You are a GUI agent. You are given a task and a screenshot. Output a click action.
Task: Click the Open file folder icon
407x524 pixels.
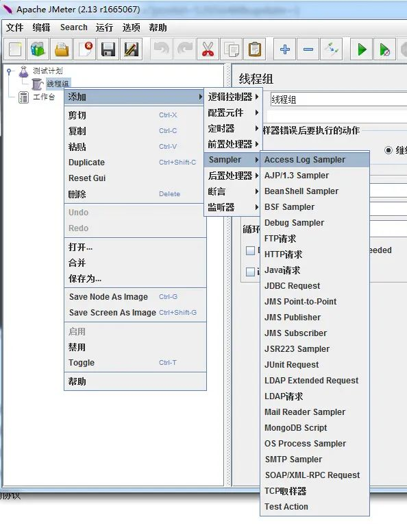[62, 49]
